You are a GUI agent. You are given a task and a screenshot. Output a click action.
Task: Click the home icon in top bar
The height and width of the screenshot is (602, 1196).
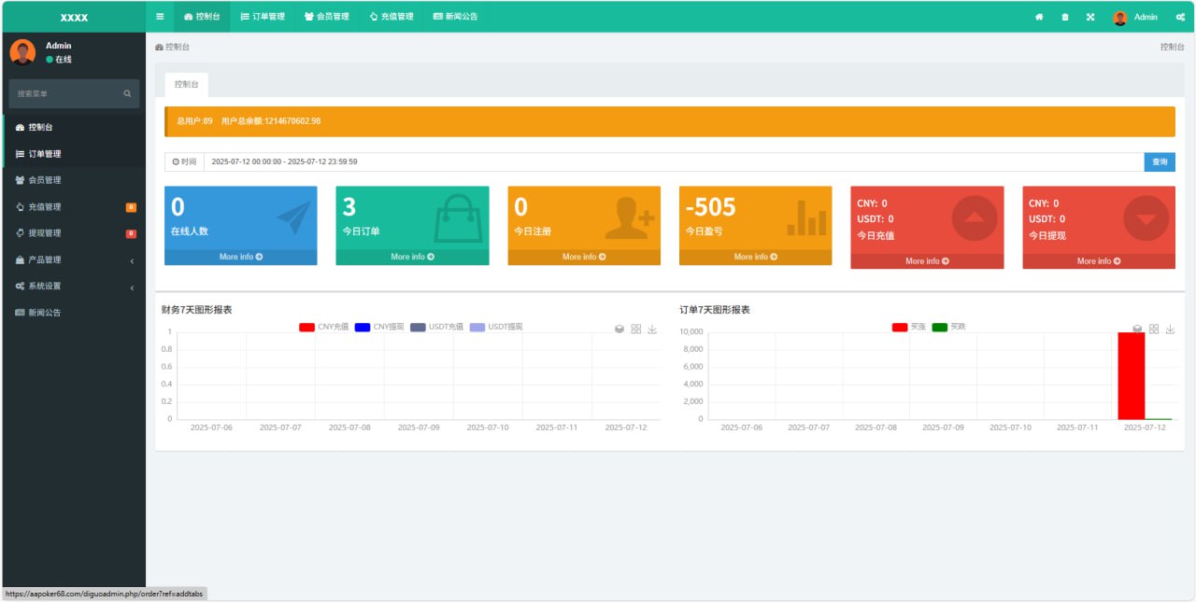pos(1039,17)
